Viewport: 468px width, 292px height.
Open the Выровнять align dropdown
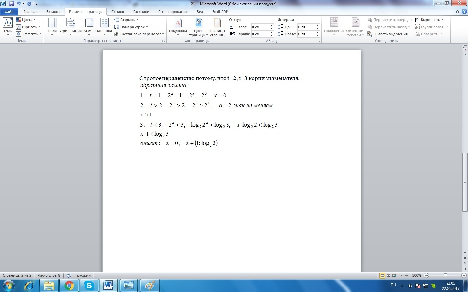point(429,20)
